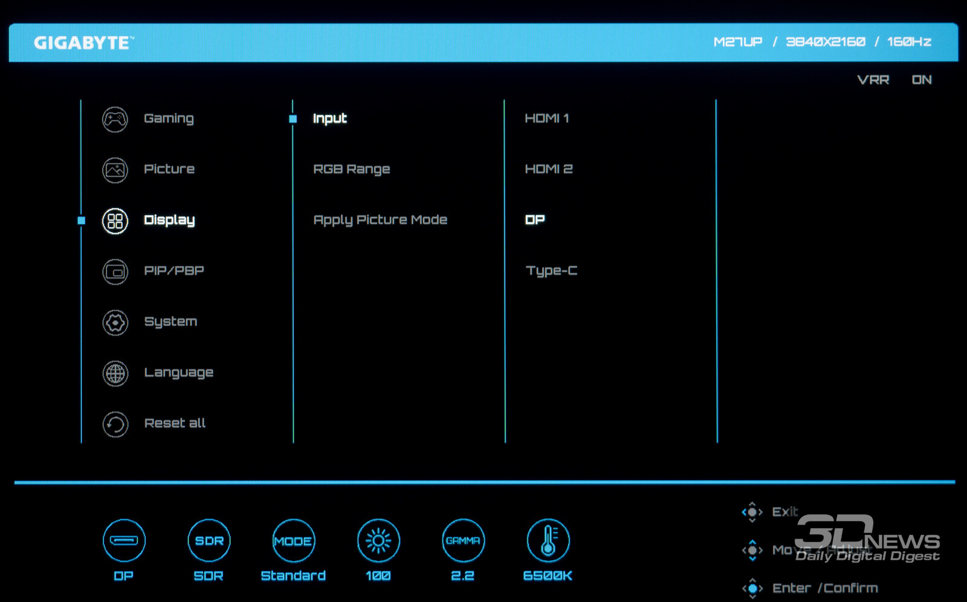Select the Gaming controller icon
This screenshot has height=602, width=967.
tap(115, 119)
